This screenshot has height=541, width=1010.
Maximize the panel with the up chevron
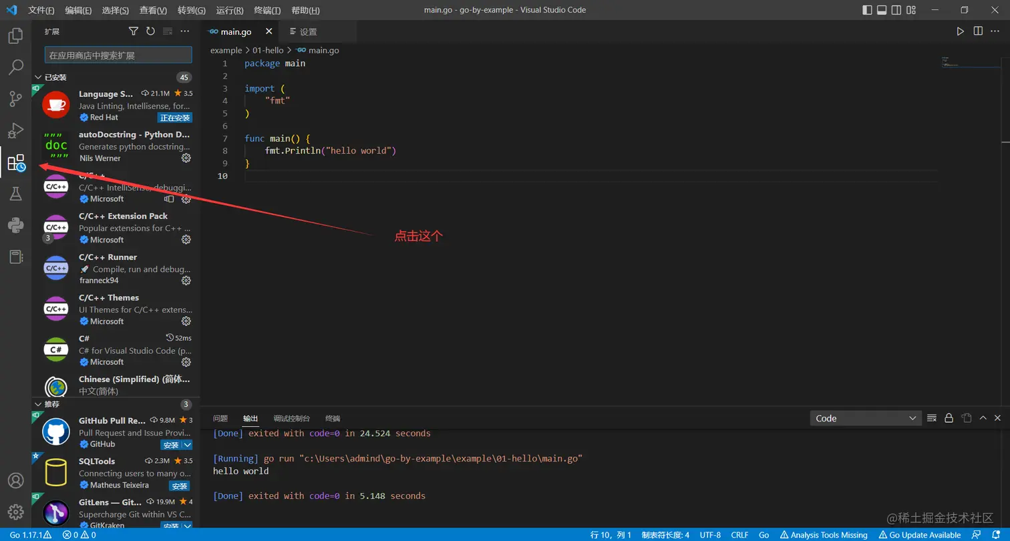[x=983, y=418]
